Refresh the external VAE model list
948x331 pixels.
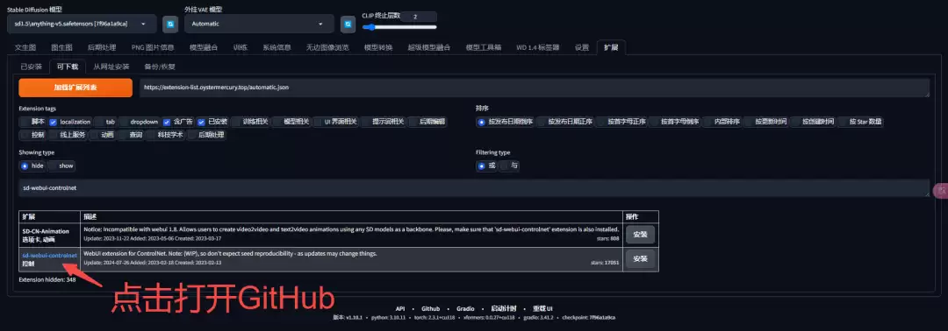[x=348, y=25]
